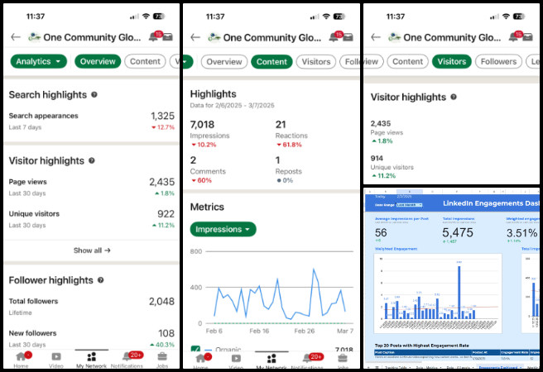Image resolution: width=543 pixels, height=372 pixels.
Task: Click the info icon beside Search highlights
Action: pyautogui.click(x=94, y=94)
